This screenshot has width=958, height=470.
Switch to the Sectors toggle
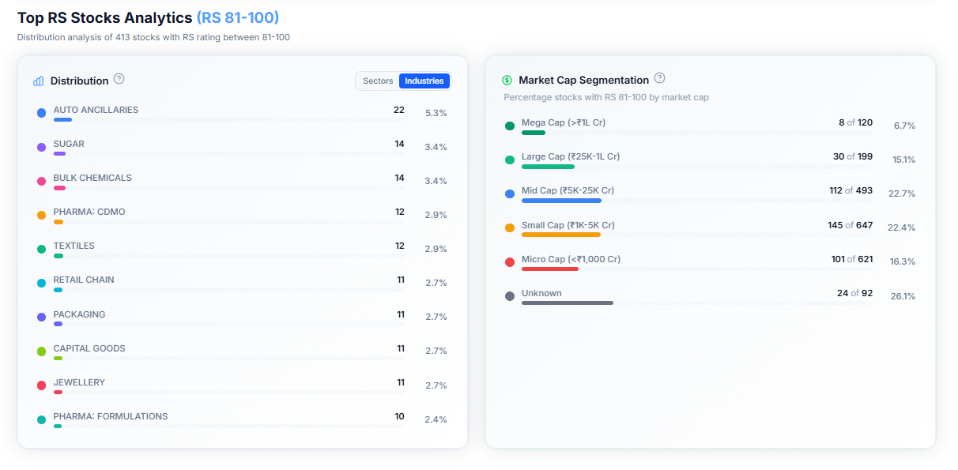tap(378, 81)
